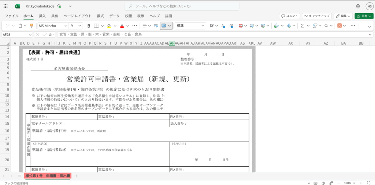This screenshot has height=185, width=375.
Task: Click in the search box
Action: coord(182,6)
